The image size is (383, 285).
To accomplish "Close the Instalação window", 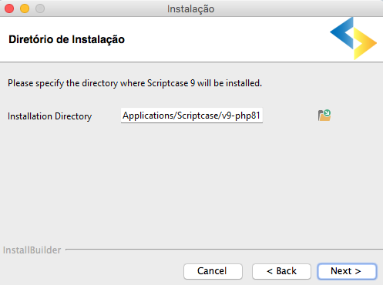I will pyautogui.click(x=9, y=8).
